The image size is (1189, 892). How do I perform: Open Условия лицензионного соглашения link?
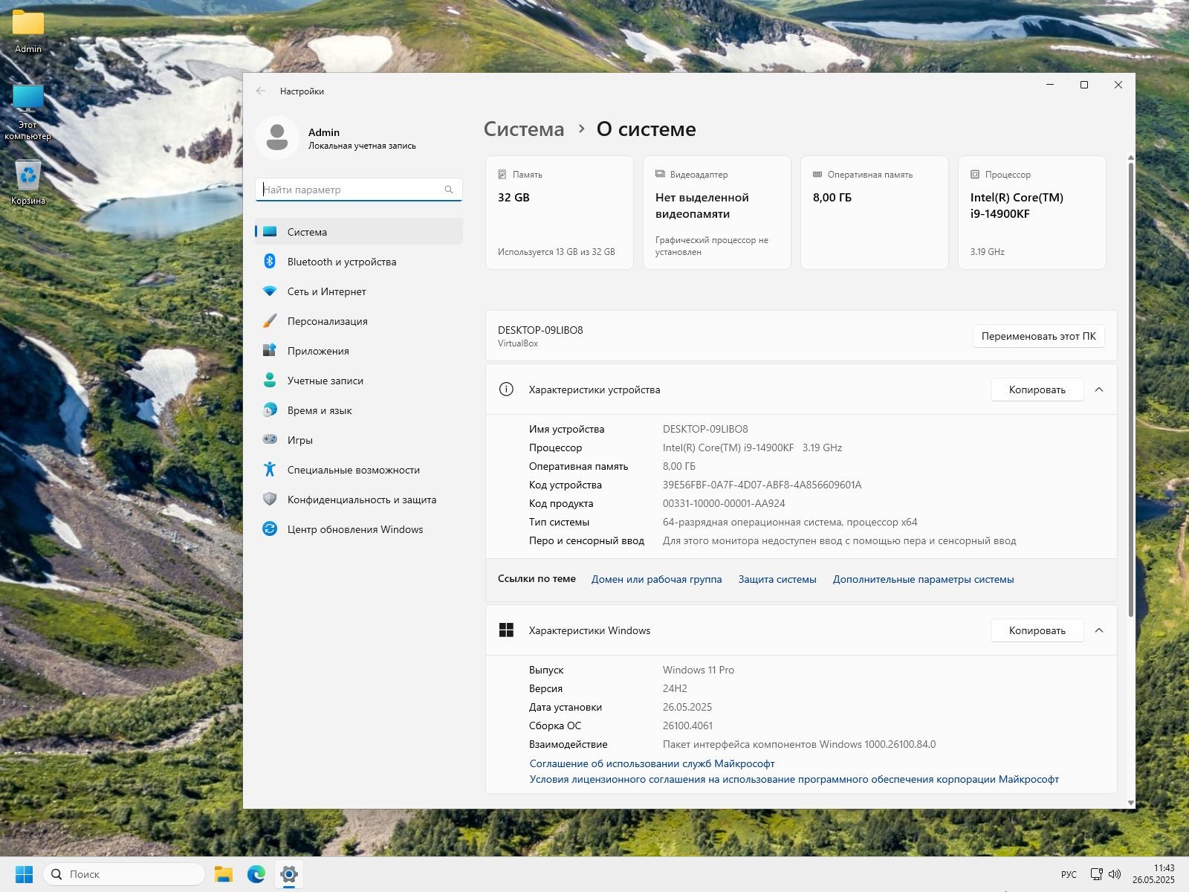click(794, 779)
